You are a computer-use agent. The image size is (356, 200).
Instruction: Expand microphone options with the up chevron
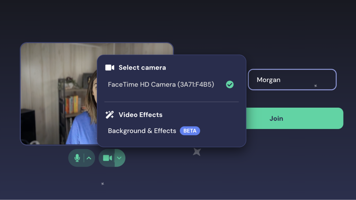[89, 158]
